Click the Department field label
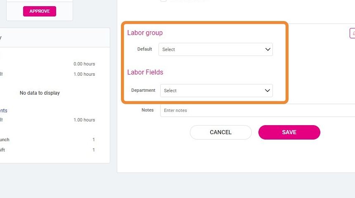Screen dimensions: 355x198 [143, 90]
